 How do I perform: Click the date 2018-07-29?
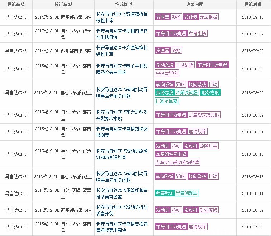[x=253, y=227]
